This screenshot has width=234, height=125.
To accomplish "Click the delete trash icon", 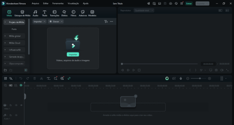I will pos(35,78).
